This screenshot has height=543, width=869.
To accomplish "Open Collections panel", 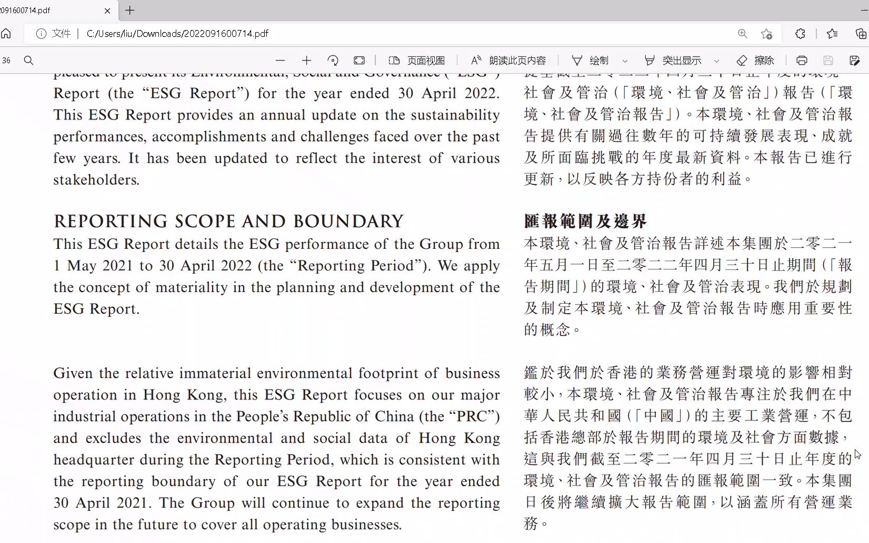I will [x=861, y=34].
